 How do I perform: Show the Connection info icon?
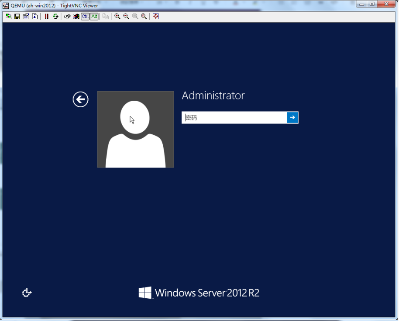[34, 17]
